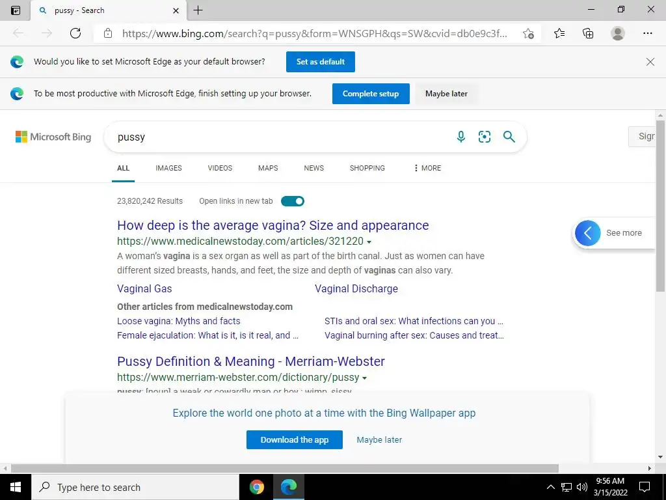Open Edge Settings and more menu

coord(647,33)
